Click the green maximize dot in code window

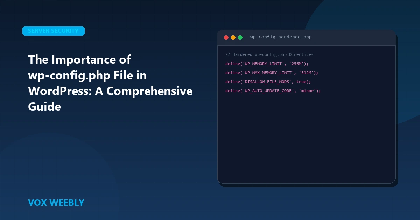[x=240, y=37]
